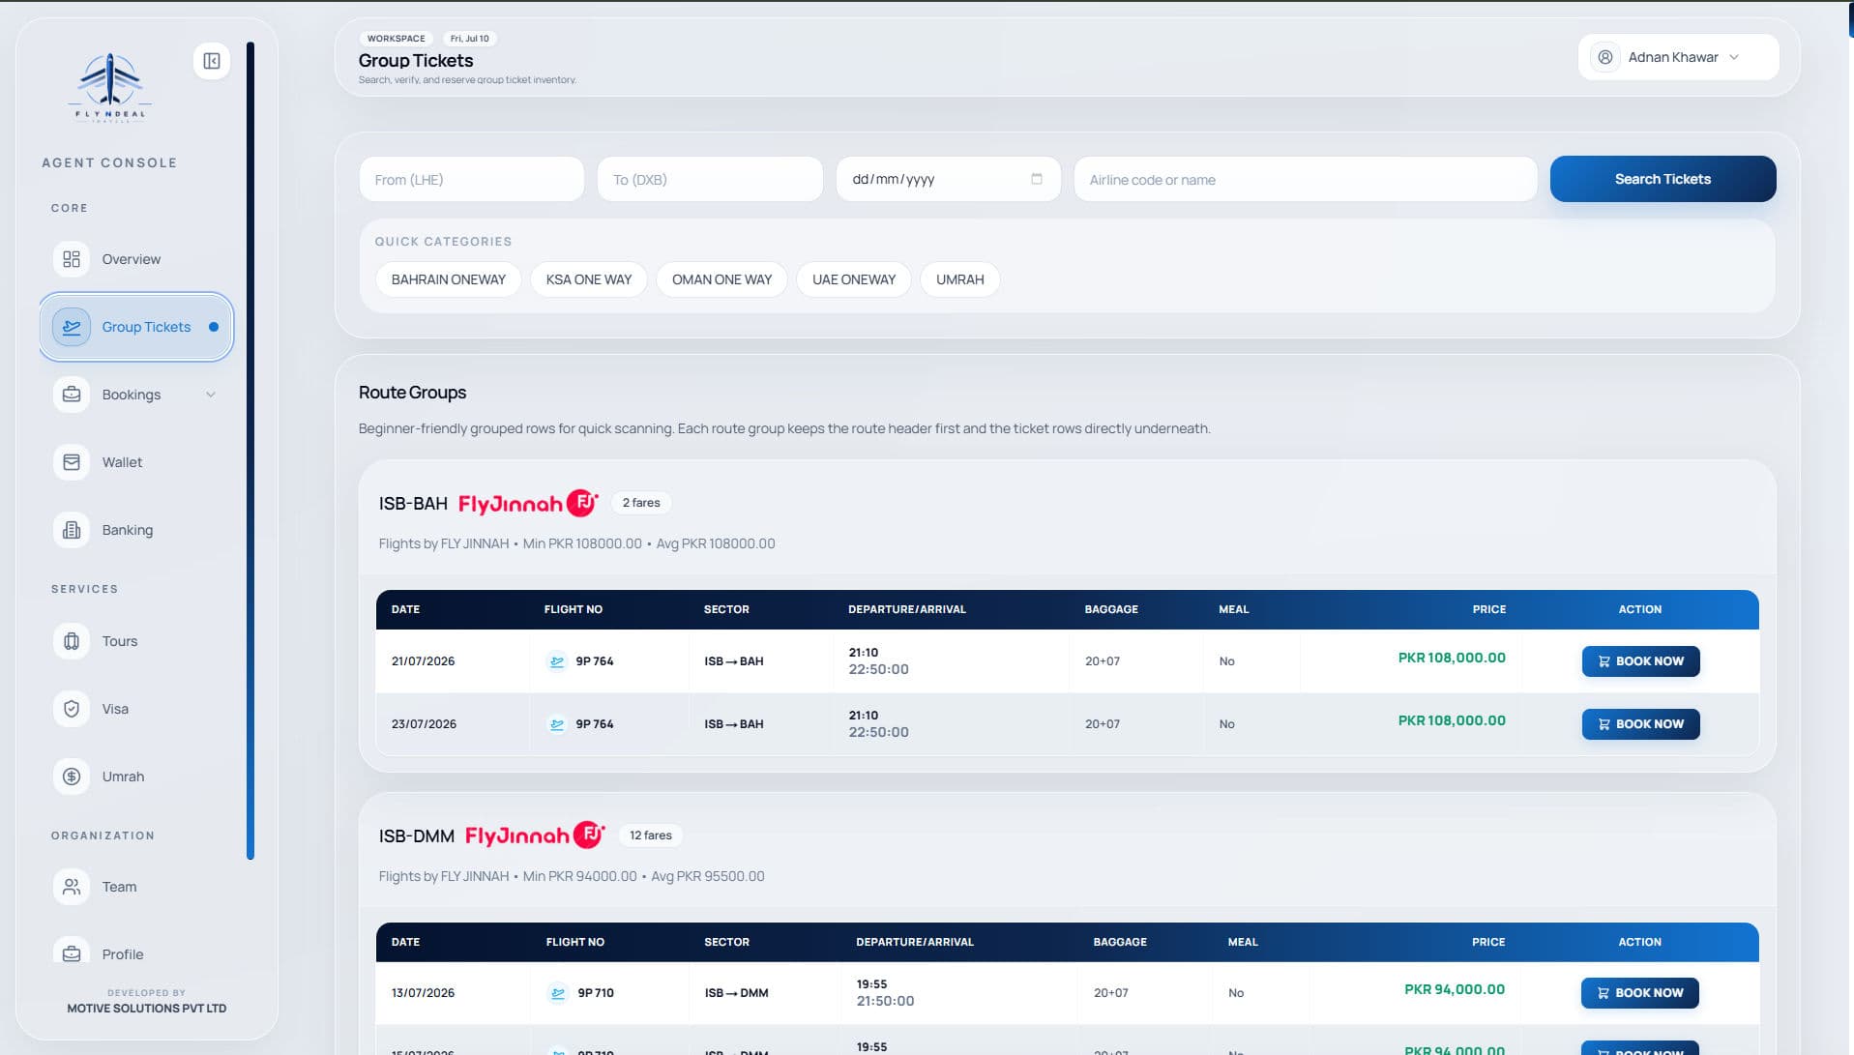Screen dimensions: 1854x1055
Task: Focus the From (LHE) input field
Action: [x=471, y=179]
